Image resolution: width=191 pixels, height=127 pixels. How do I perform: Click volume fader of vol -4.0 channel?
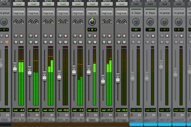point(15,67)
